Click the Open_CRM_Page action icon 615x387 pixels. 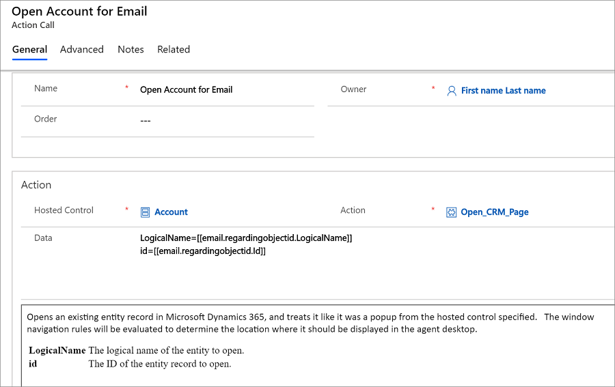[451, 212]
